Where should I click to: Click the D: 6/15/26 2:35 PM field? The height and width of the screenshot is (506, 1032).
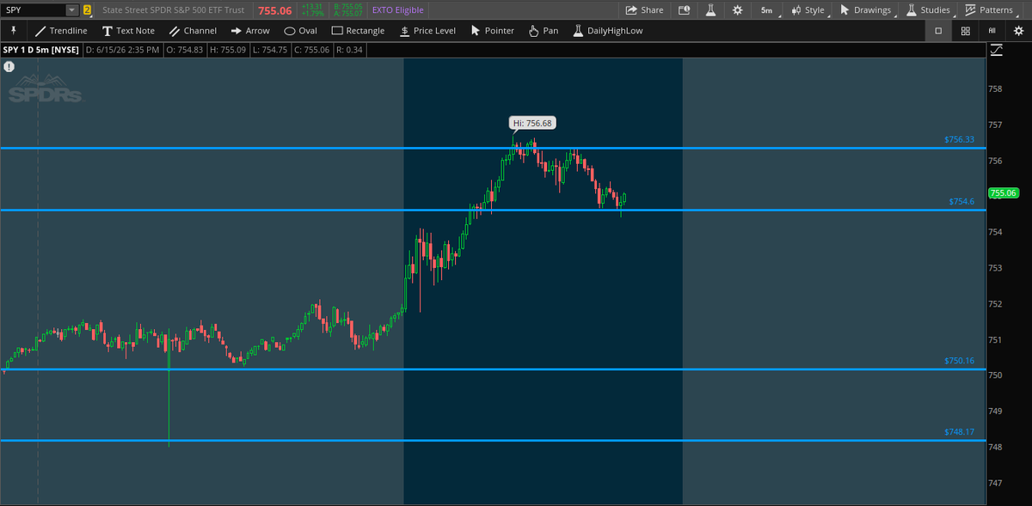click(x=123, y=50)
